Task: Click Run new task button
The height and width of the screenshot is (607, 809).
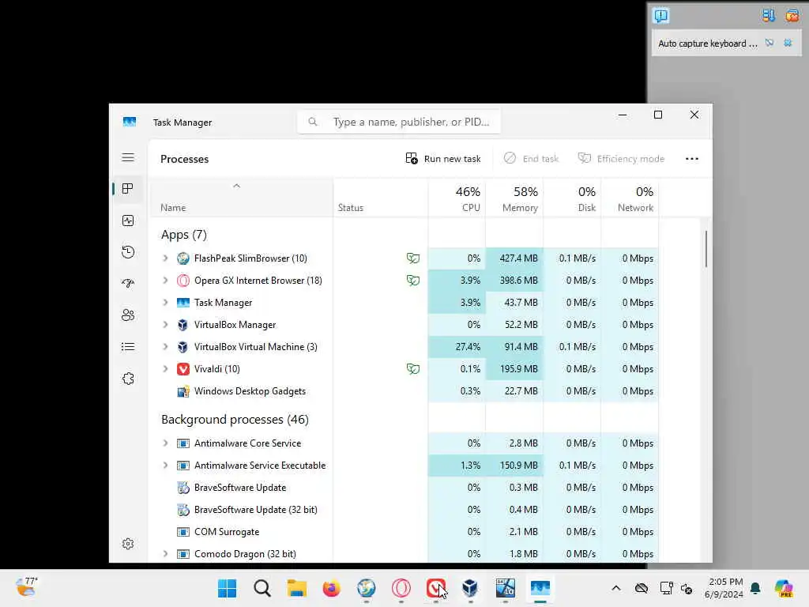Action: tap(443, 158)
